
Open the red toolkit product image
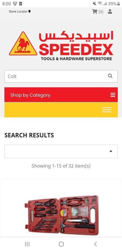62,215
